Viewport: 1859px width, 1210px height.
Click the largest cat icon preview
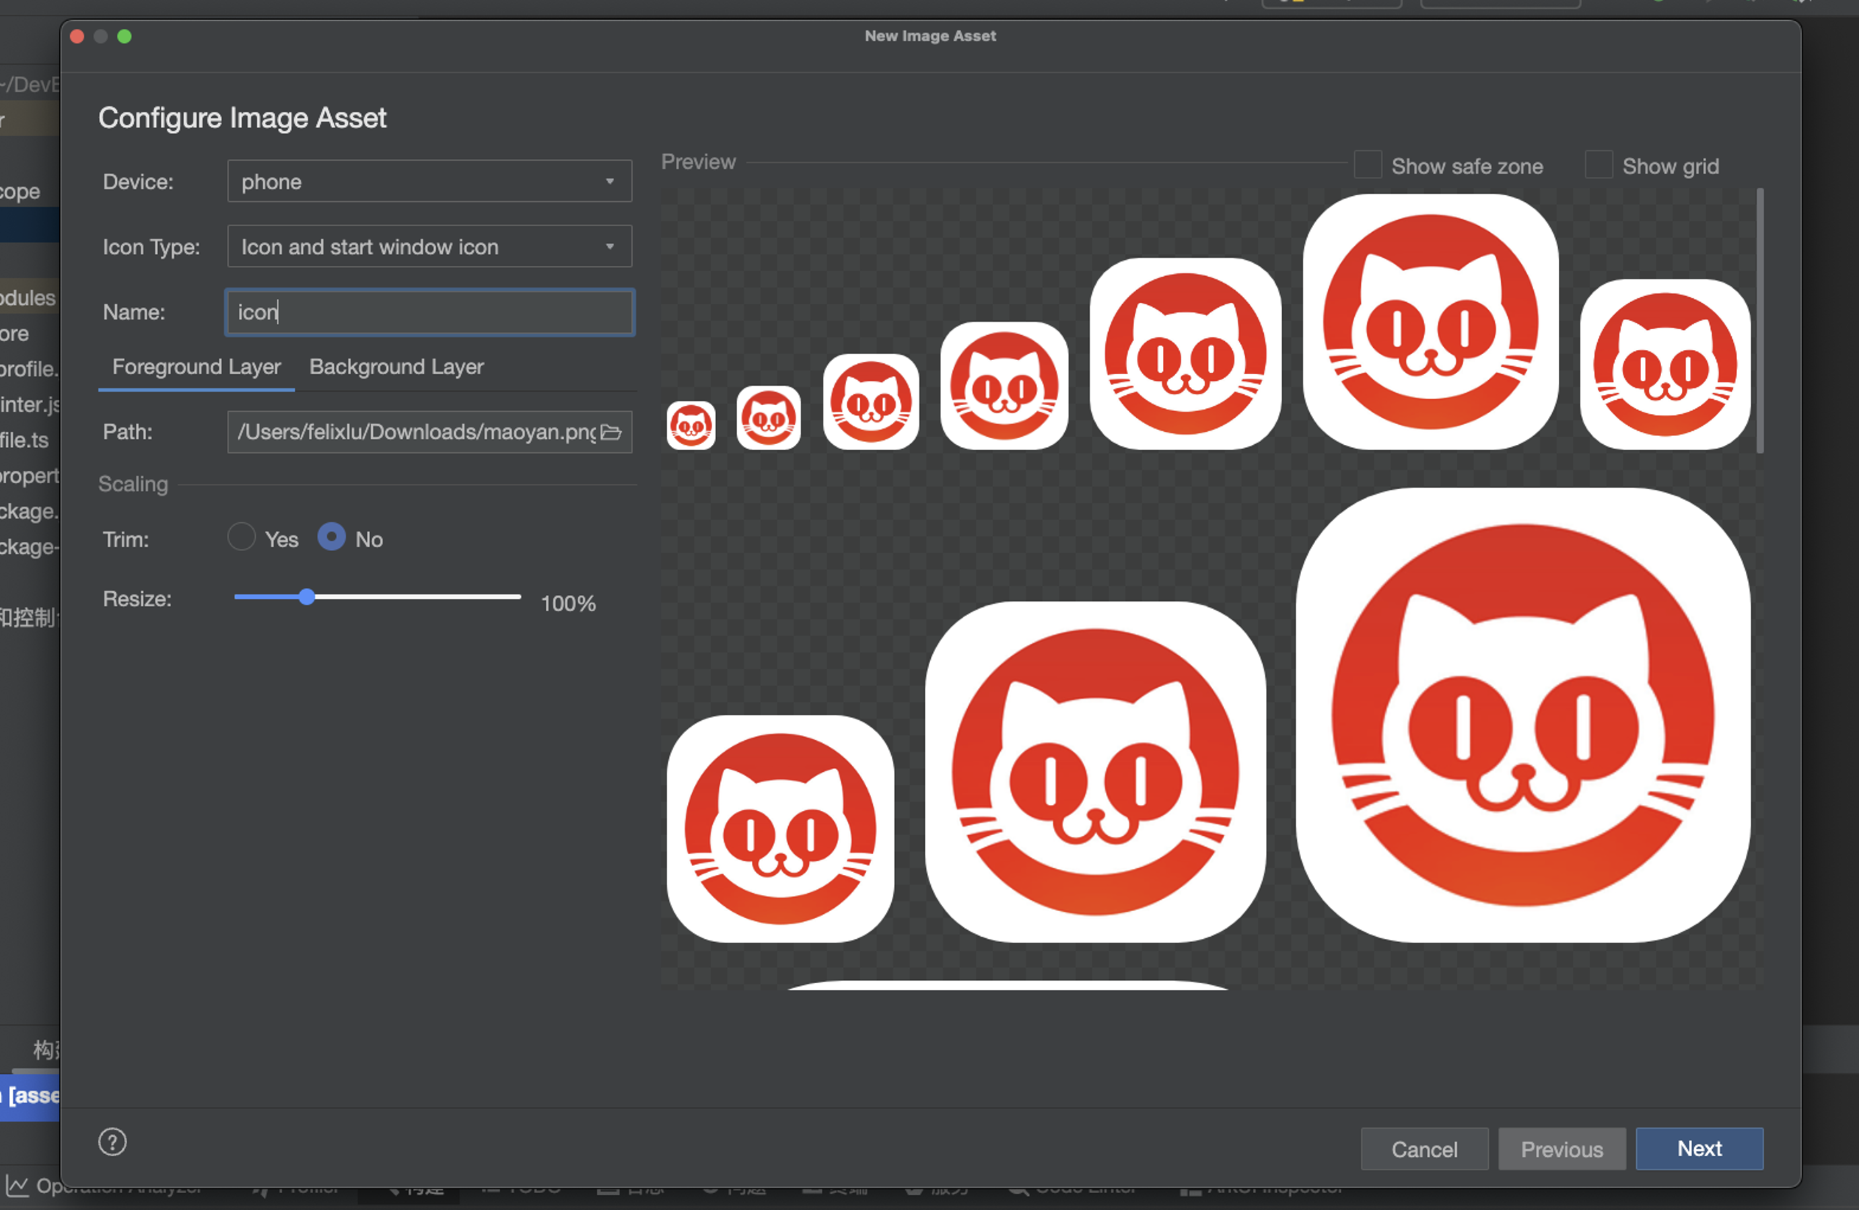coord(1522,715)
